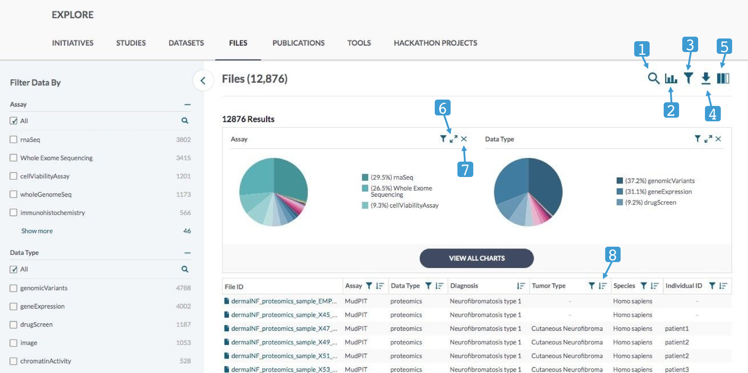
Task: Close the Assay chart panel
Action: point(464,139)
